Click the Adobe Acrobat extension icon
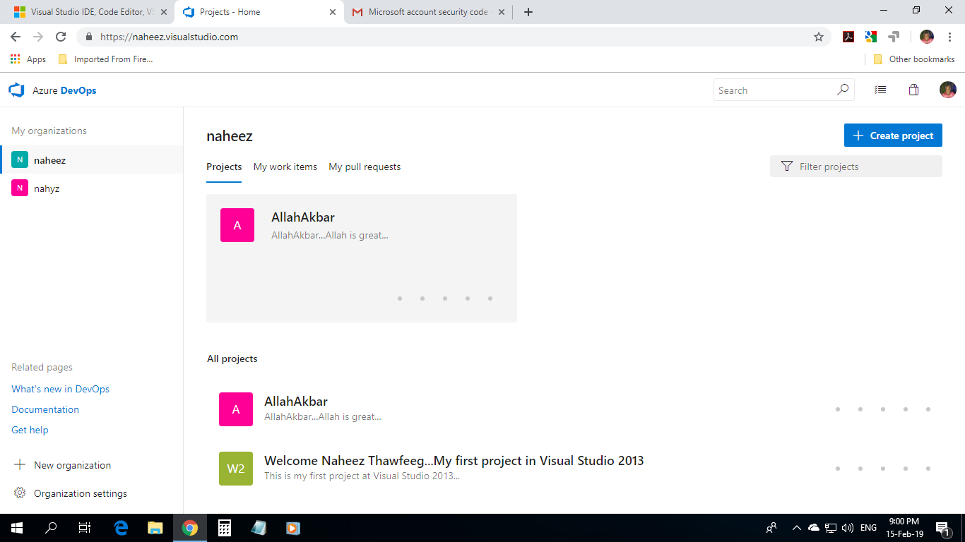 point(848,37)
